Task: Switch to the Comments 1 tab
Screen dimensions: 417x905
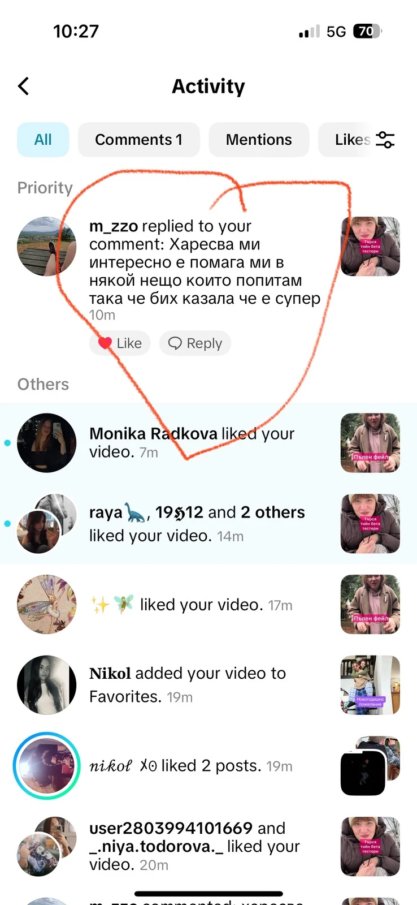Action: (x=138, y=140)
